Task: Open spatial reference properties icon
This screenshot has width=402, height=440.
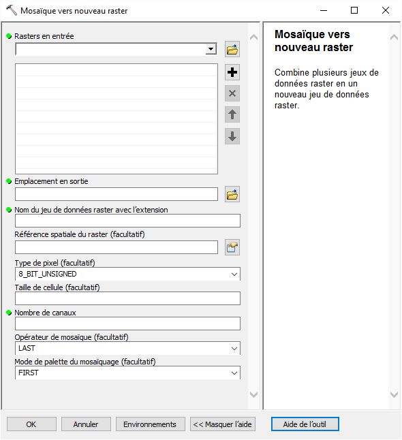Action: pyautogui.click(x=232, y=247)
